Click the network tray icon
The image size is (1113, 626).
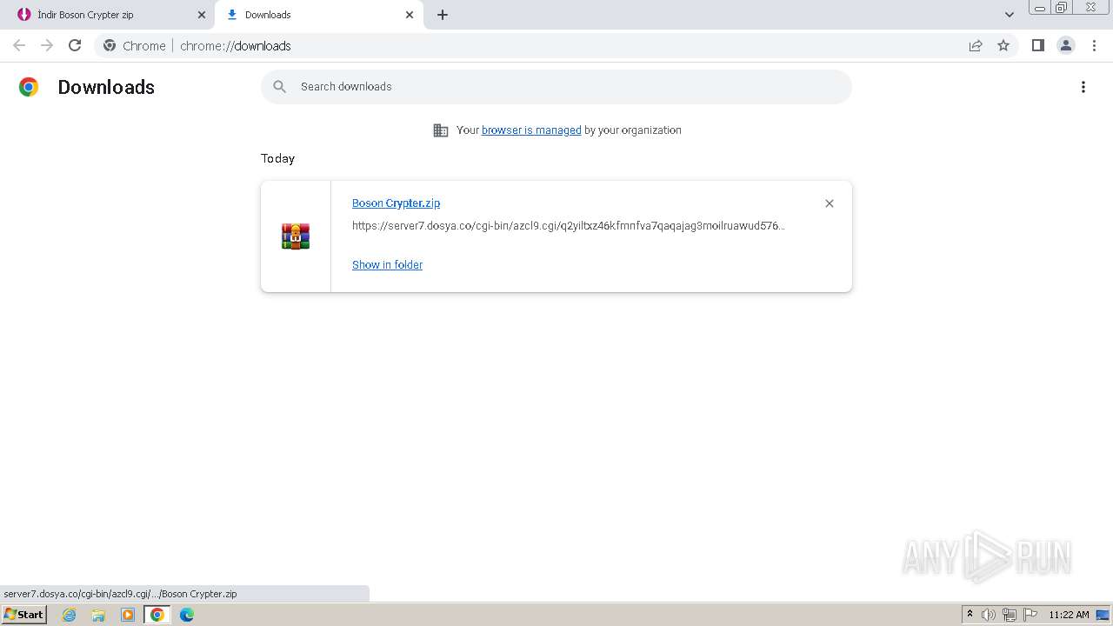click(x=1010, y=615)
